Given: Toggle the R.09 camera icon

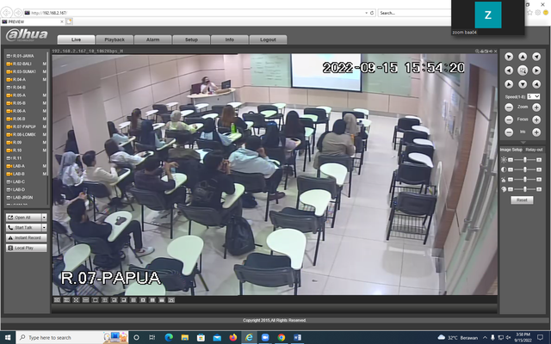Looking at the screenshot, I should [9, 143].
